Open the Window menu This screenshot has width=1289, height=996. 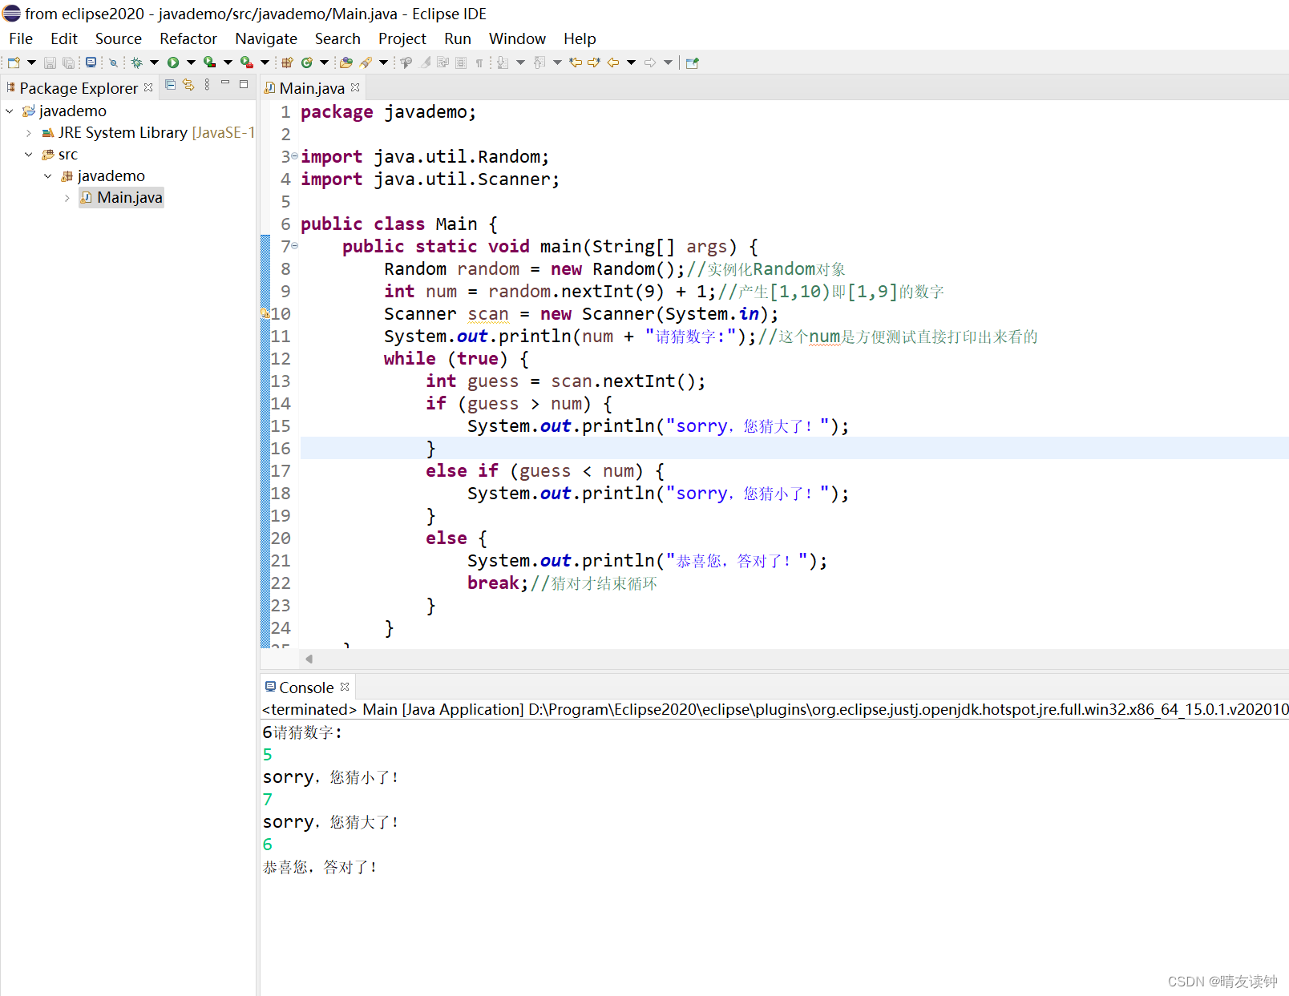click(x=517, y=38)
